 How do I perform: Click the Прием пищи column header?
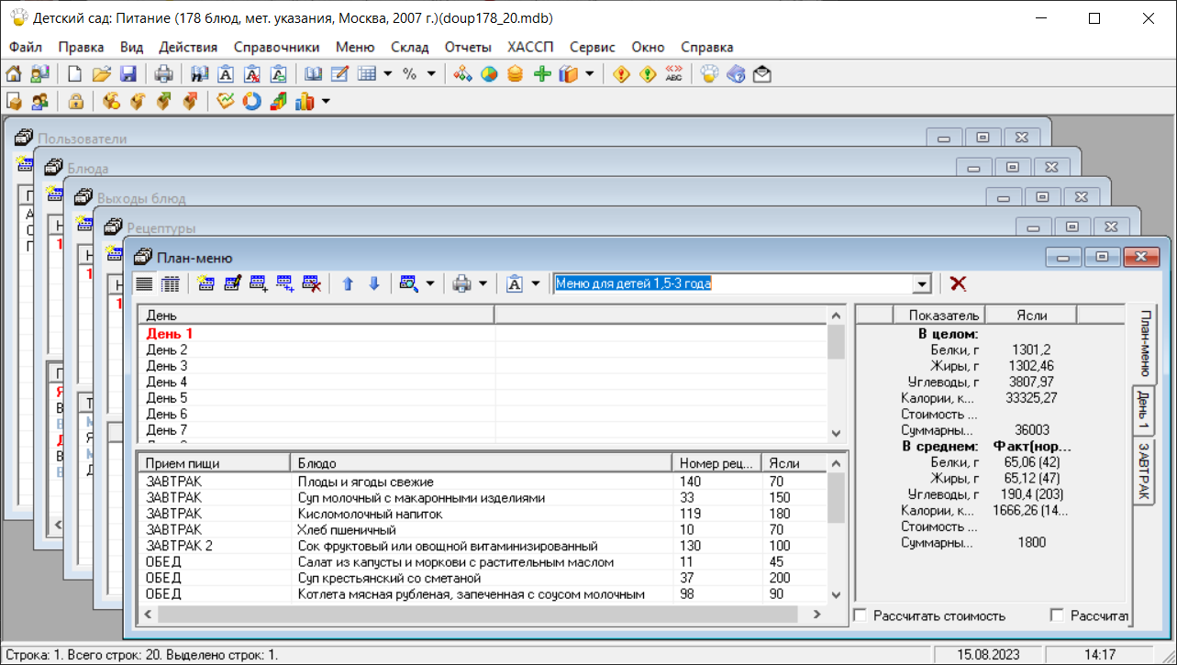pos(215,463)
